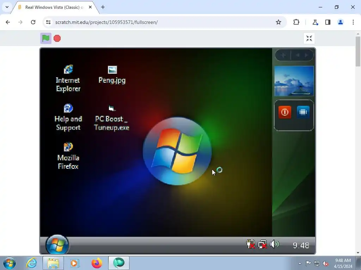Open the browser extensions puzzle icon
Viewport: 361px width, 270px height.
pos(296,22)
